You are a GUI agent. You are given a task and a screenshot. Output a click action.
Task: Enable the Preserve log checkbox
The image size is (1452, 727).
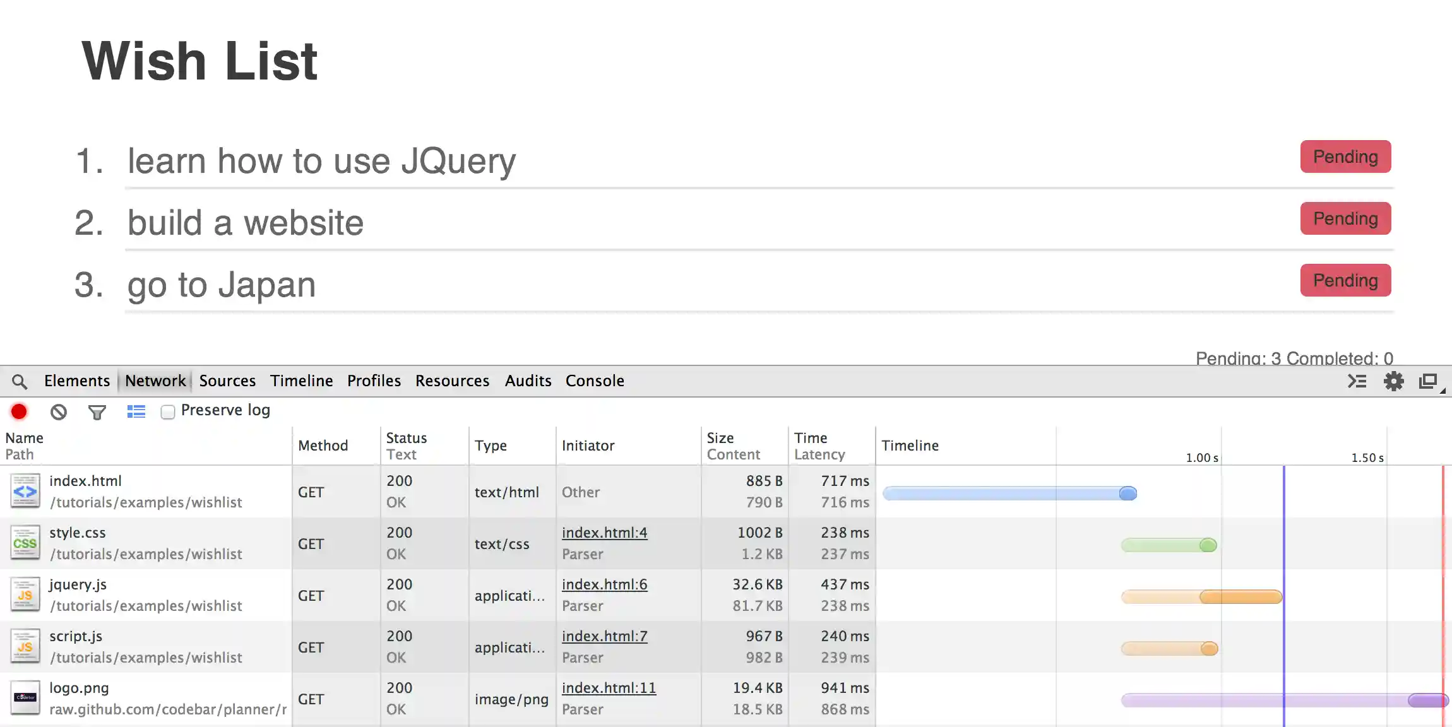click(x=168, y=412)
